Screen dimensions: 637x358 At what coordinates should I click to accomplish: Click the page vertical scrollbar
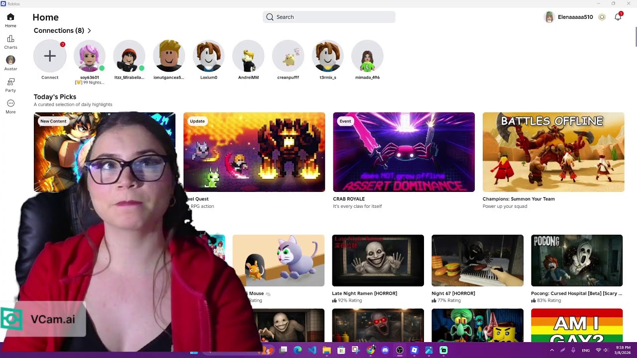[635, 37]
